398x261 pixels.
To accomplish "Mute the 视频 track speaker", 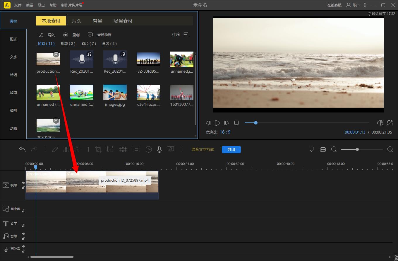I will click(23, 183).
